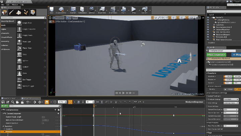Select the Paint mode brush icon

(11, 12)
